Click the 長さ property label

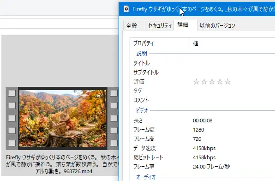point(138,121)
